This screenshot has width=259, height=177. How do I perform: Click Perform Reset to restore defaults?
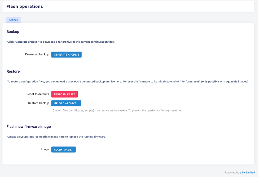(x=64, y=94)
